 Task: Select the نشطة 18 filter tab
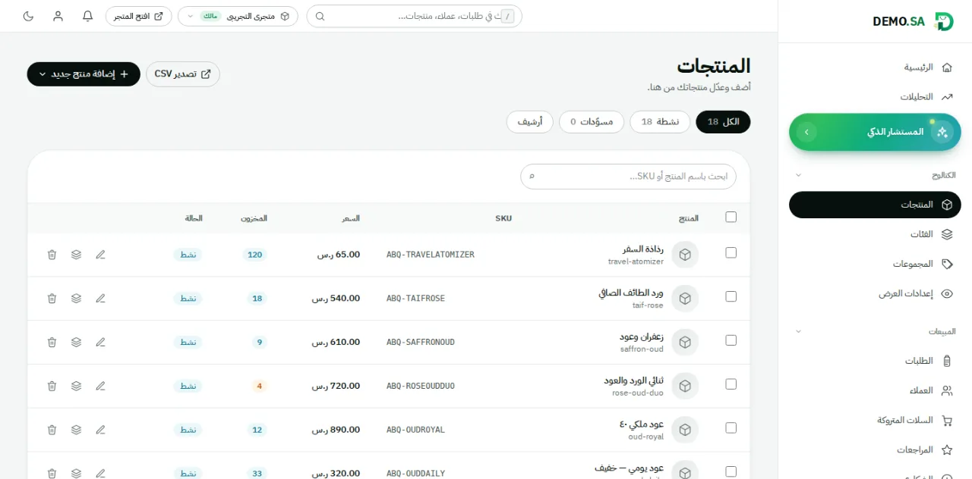[x=660, y=122]
